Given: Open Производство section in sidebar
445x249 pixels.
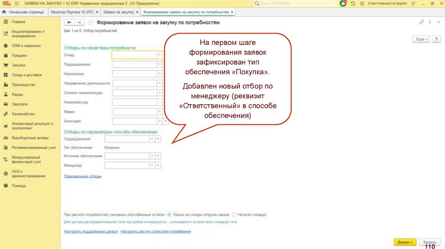Looking at the screenshot, I should (x=23, y=85).
